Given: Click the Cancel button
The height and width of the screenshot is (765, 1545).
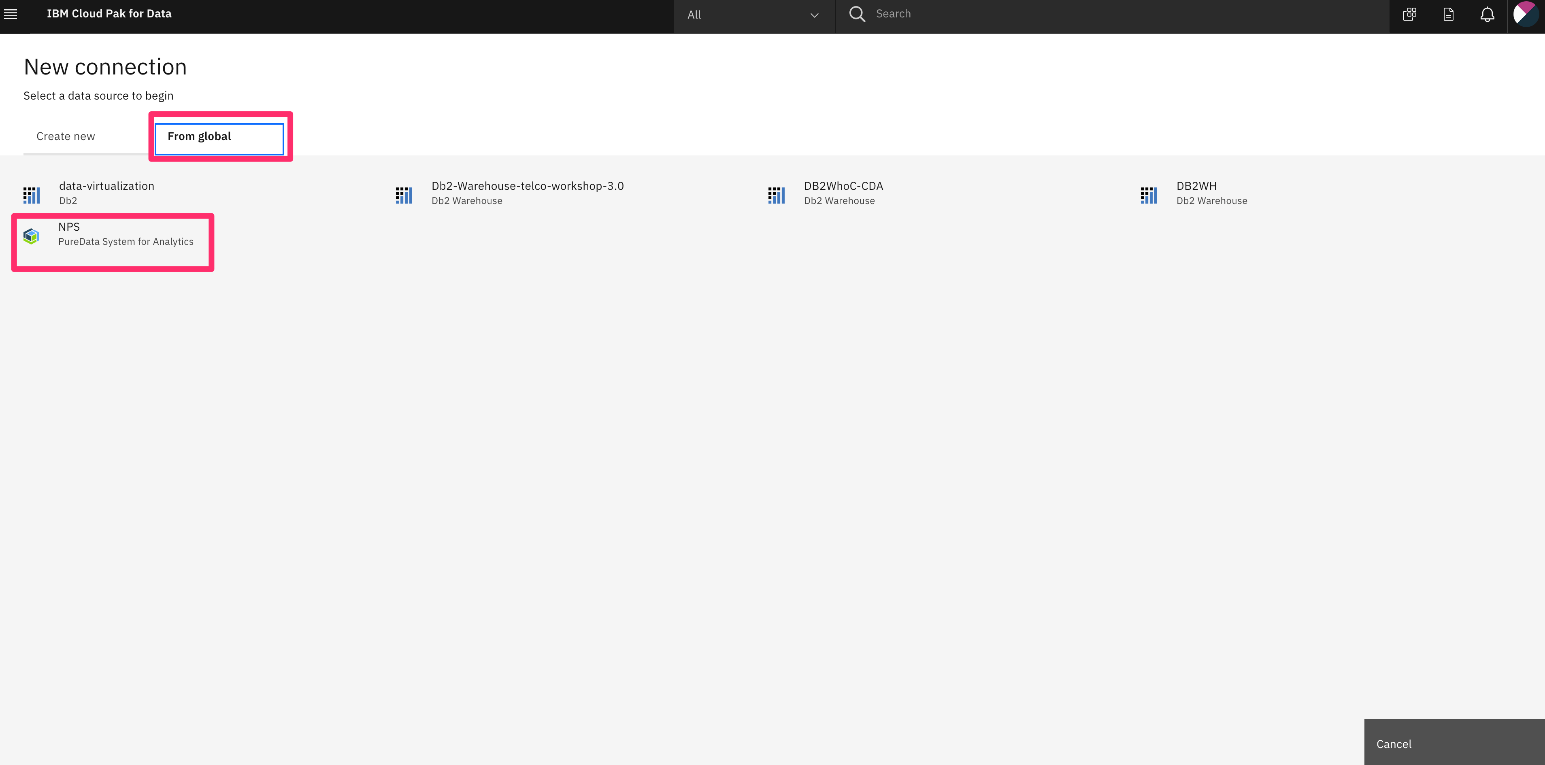Looking at the screenshot, I should pyautogui.click(x=1394, y=743).
